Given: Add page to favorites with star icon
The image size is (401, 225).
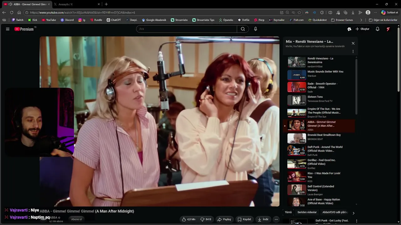Looking at the screenshot, I should [299, 12].
